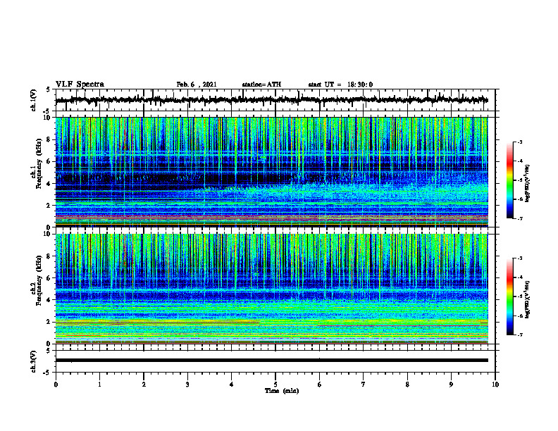Click the "ch.3(V)" axis label

[34, 361]
